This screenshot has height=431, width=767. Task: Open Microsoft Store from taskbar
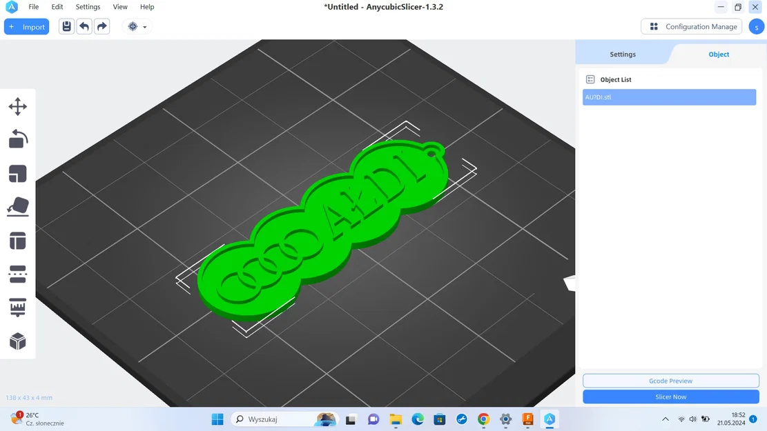click(x=439, y=419)
